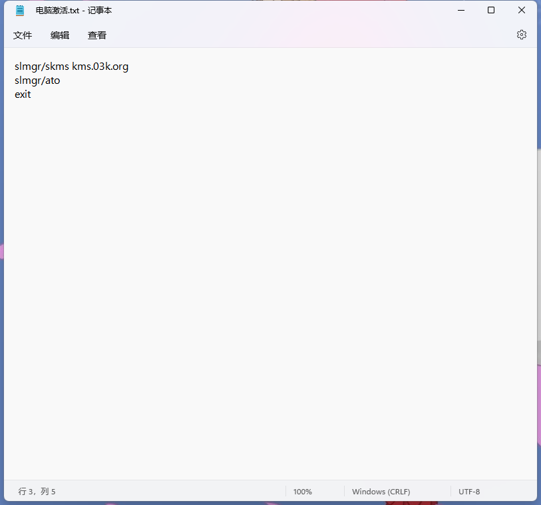
Task: Maximize the Notepad window
Action: point(491,11)
